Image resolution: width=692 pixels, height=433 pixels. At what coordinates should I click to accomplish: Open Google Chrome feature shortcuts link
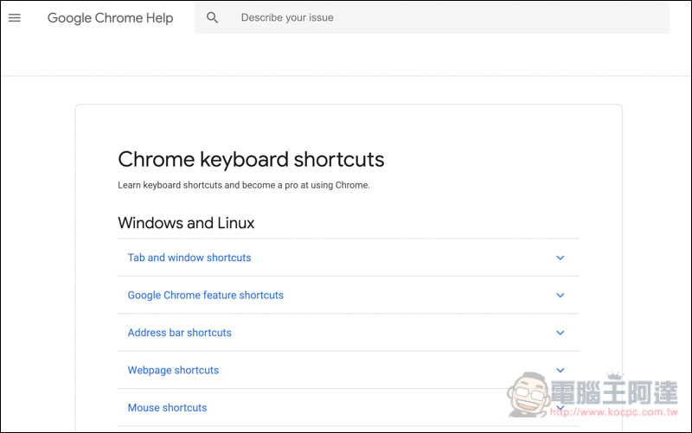(x=206, y=295)
